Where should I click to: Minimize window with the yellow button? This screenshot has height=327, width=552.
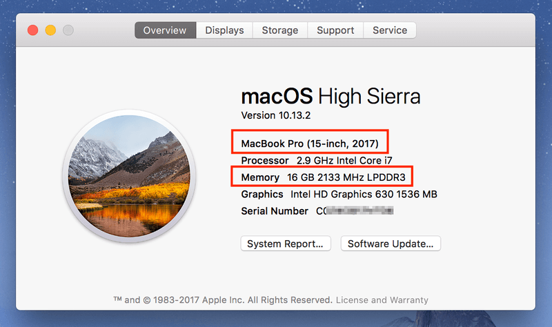pos(50,30)
